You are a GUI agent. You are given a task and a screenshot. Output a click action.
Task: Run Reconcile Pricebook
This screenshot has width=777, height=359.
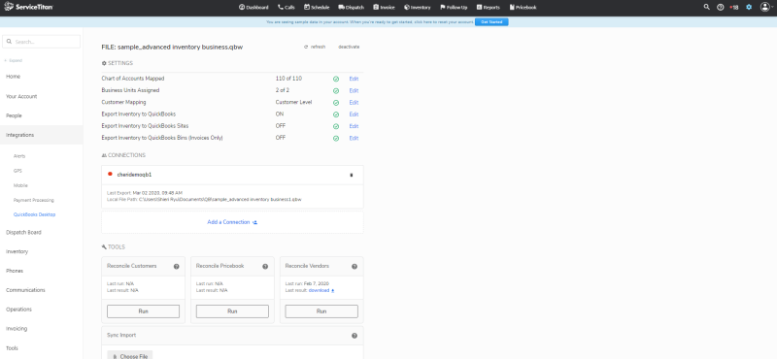click(232, 311)
